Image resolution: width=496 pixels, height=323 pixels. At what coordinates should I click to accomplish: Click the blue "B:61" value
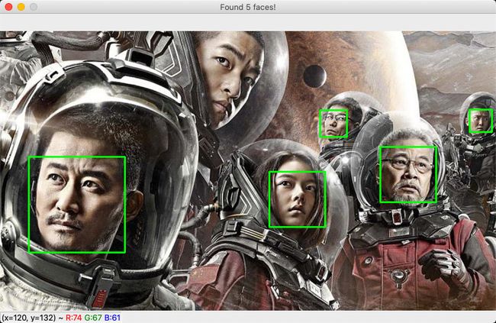coord(112,318)
